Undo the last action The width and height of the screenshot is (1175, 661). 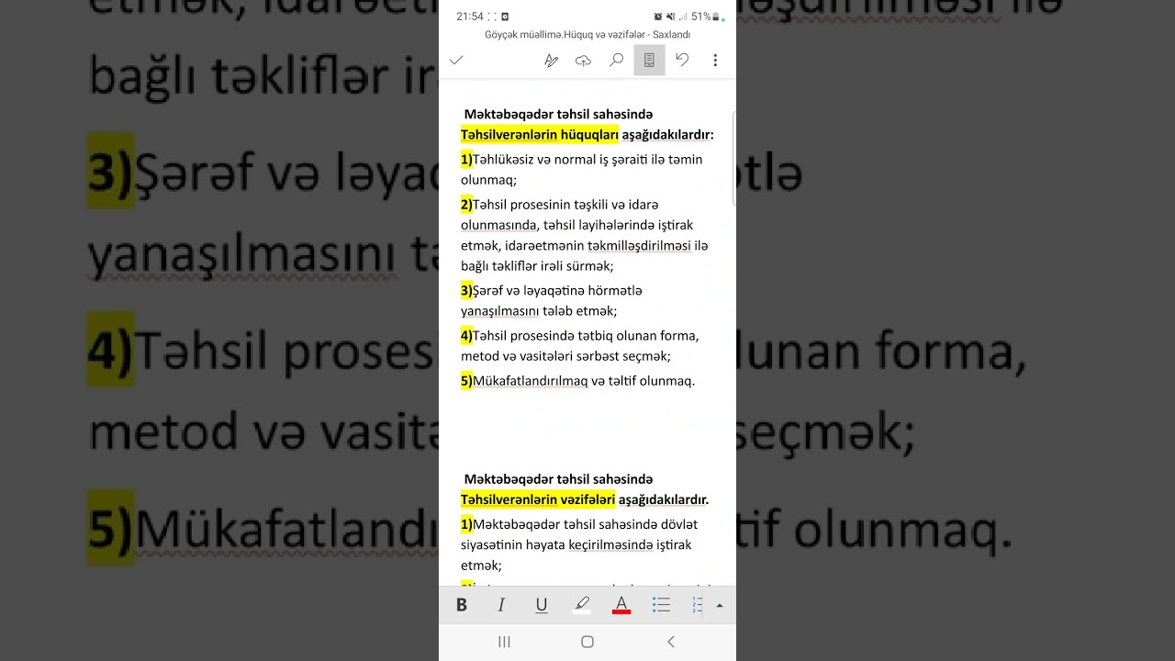click(682, 61)
